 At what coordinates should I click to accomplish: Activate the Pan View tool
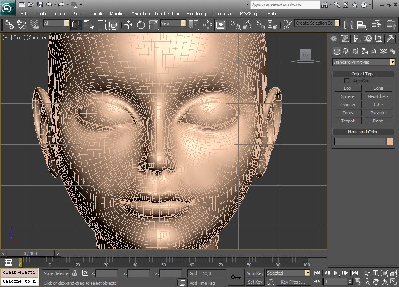(x=376, y=282)
